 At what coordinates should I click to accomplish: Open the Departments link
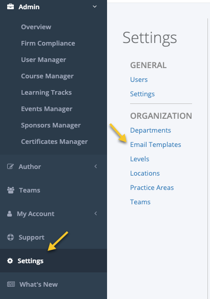tap(151, 131)
